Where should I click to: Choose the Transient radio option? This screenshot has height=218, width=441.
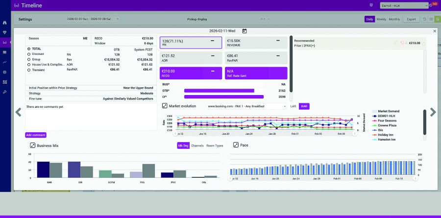pos(29,70)
